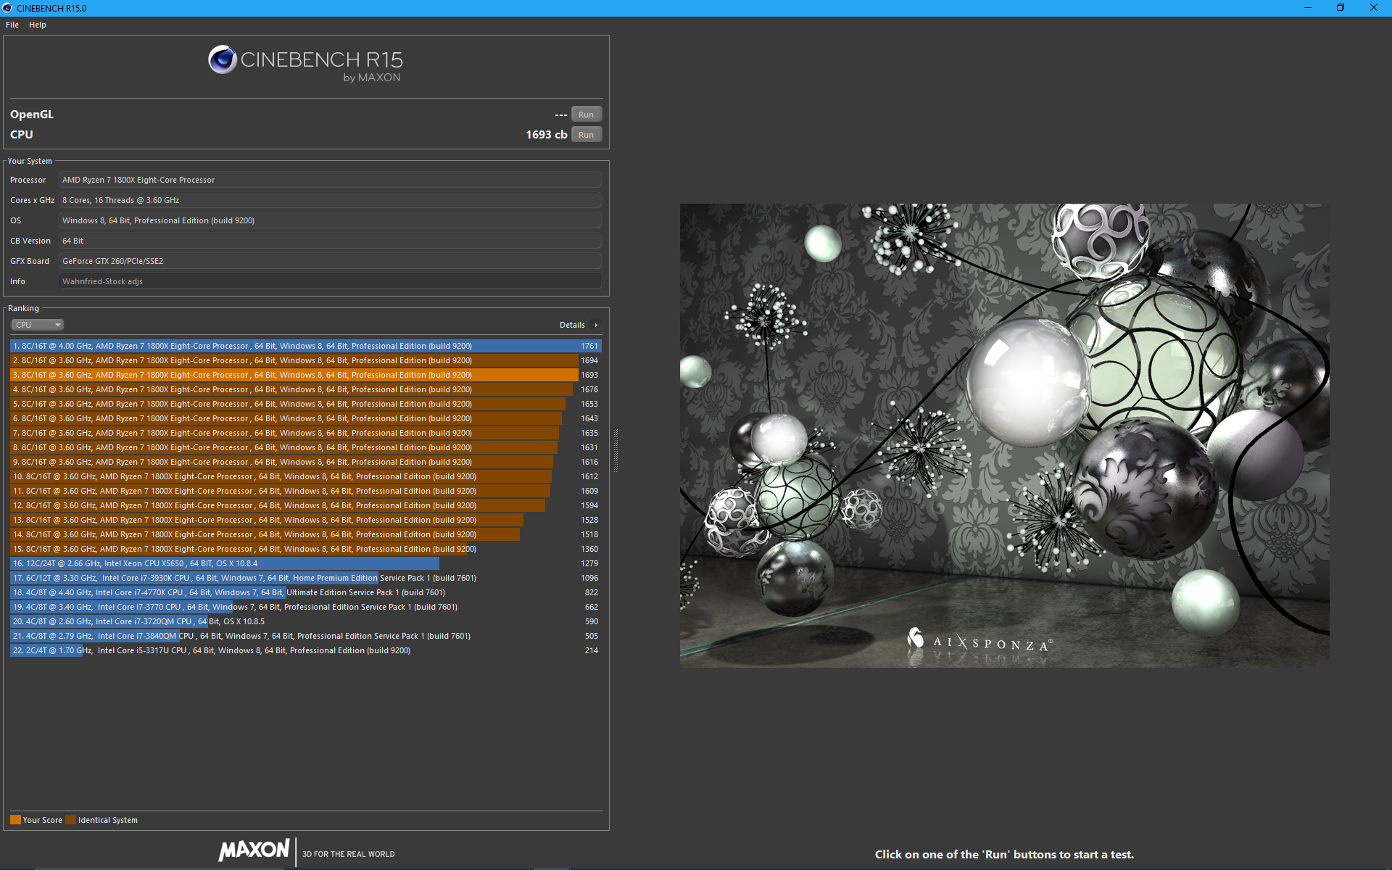Screen dimensions: 1392x870
Task: Click the Identical System legend swatch
Action: pyautogui.click(x=70, y=820)
